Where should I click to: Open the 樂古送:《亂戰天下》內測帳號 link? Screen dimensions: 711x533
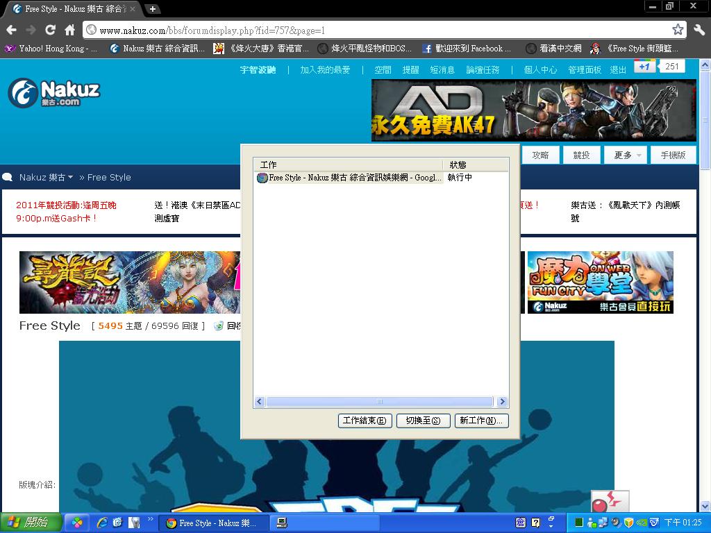626,212
